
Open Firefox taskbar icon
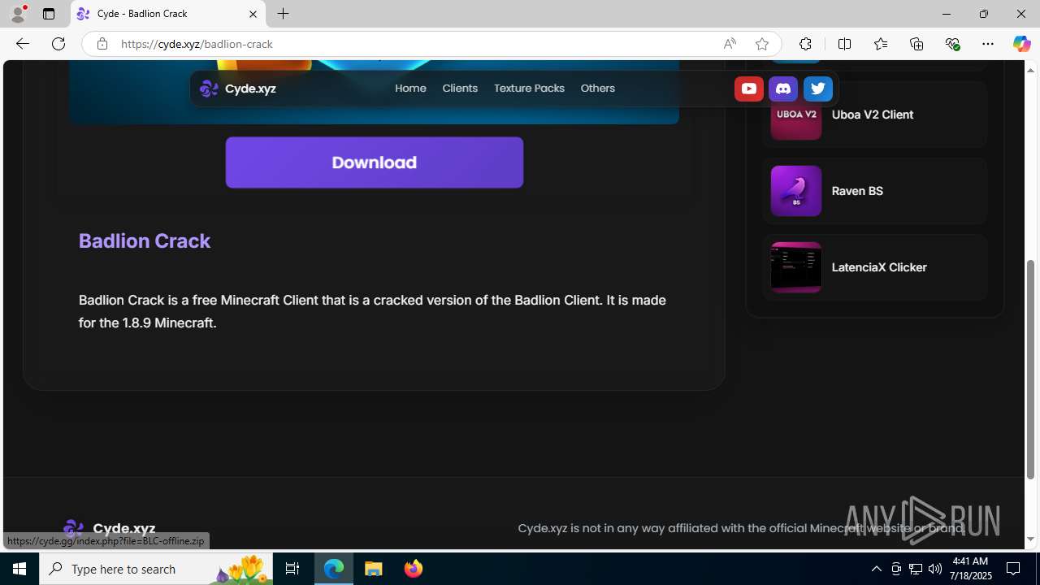414,569
